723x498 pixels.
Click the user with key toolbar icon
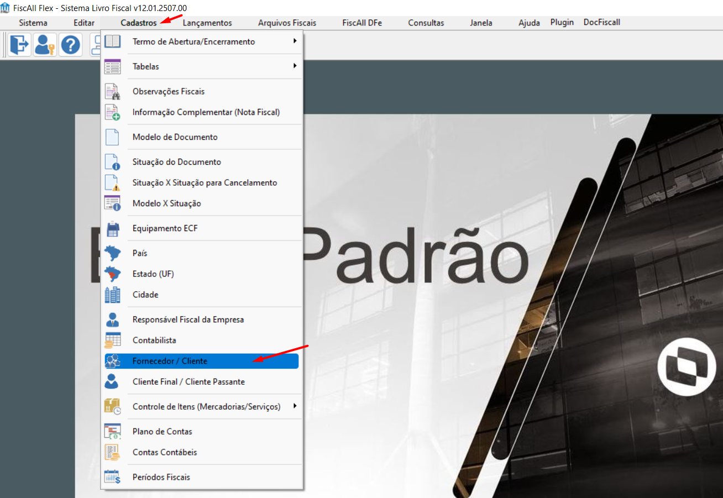(x=45, y=45)
